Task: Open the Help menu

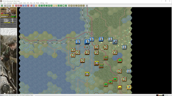Action: (x=46, y=3)
